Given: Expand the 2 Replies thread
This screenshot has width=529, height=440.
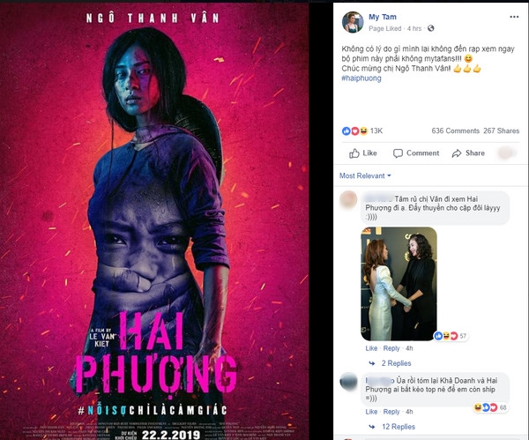Looking at the screenshot, I should [396, 363].
